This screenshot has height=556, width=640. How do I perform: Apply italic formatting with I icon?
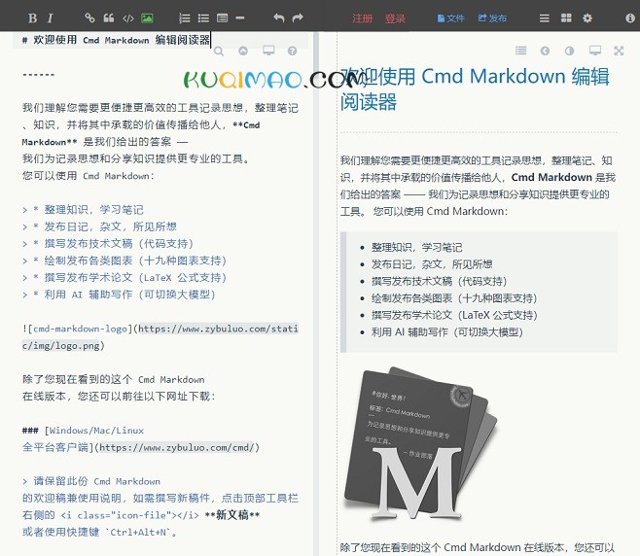pos(51,18)
